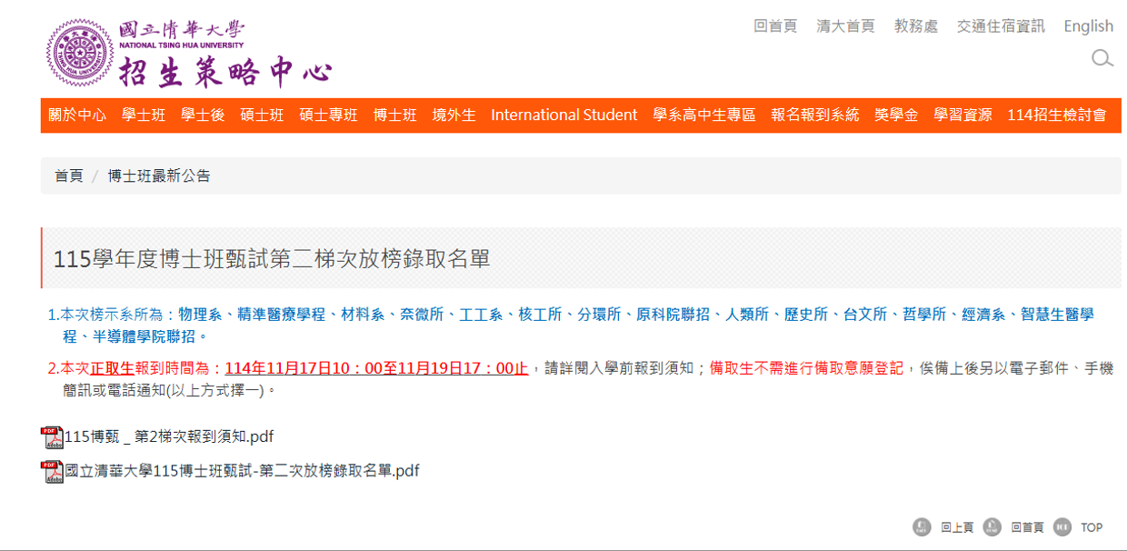Open the 獎學金 navigation item

pos(895,115)
